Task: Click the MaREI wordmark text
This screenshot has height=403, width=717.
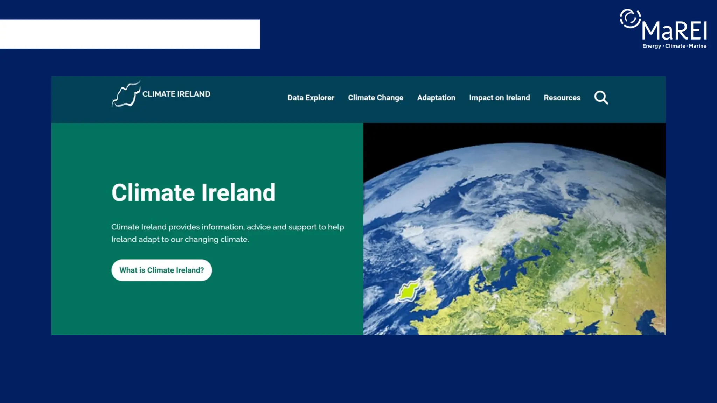Action: [x=674, y=31]
